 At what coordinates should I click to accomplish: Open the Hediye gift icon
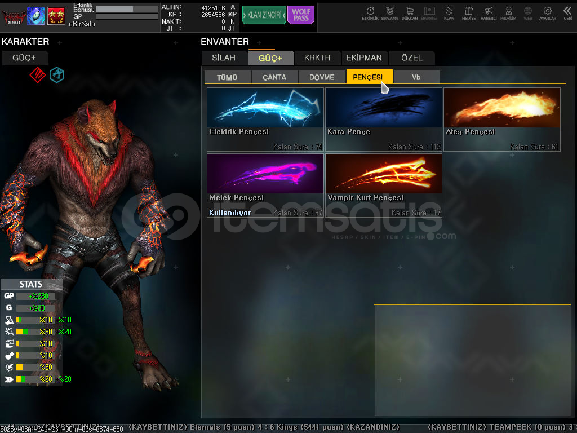469,14
